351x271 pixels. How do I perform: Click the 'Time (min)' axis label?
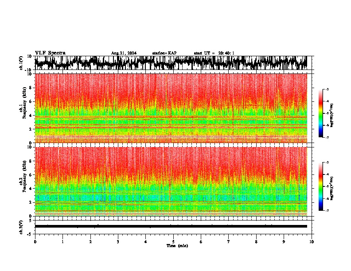(177, 246)
